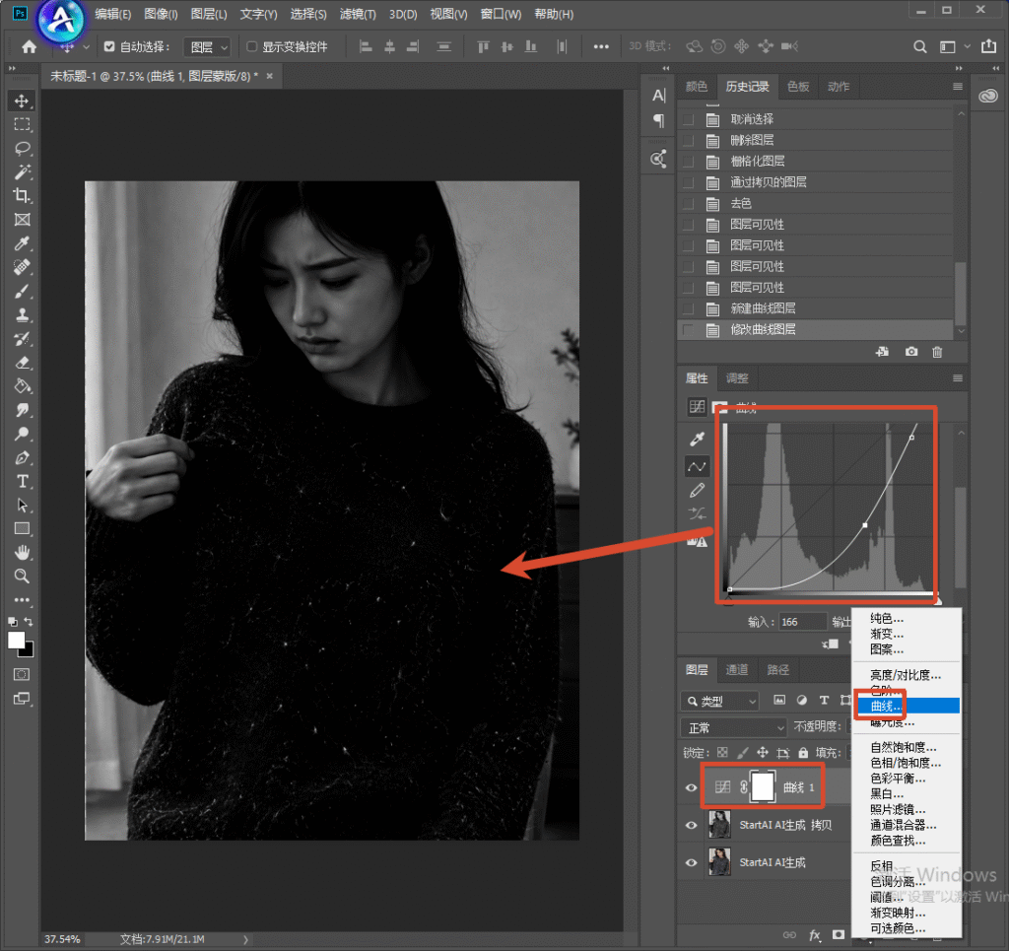Click the history panel trash icon
This screenshot has height=951, width=1009.
(x=937, y=351)
